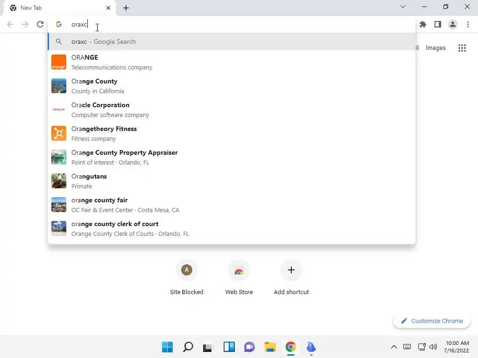Open taskbar Search magnifier
This screenshot has height=358, width=478.
click(188, 347)
